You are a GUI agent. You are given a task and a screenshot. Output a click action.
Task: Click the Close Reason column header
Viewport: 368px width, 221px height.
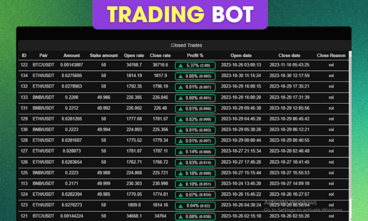pos(331,56)
